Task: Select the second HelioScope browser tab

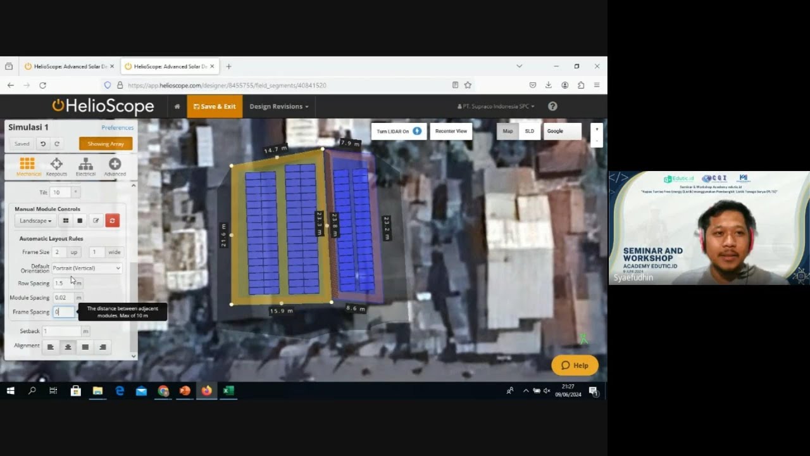Action: 170,66
